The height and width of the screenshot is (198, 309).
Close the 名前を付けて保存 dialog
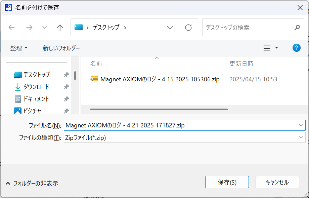(300, 8)
